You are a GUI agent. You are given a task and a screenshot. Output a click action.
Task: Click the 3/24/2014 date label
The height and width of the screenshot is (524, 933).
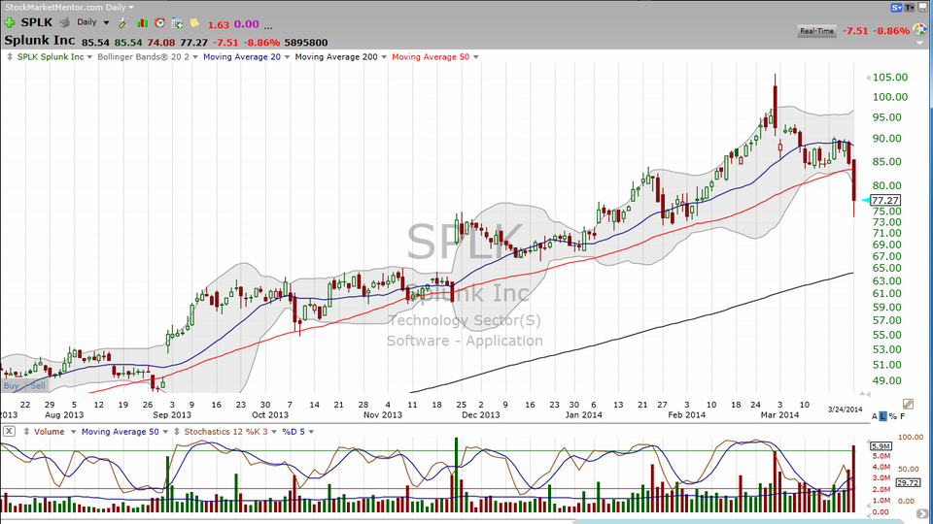coord(845,409)
